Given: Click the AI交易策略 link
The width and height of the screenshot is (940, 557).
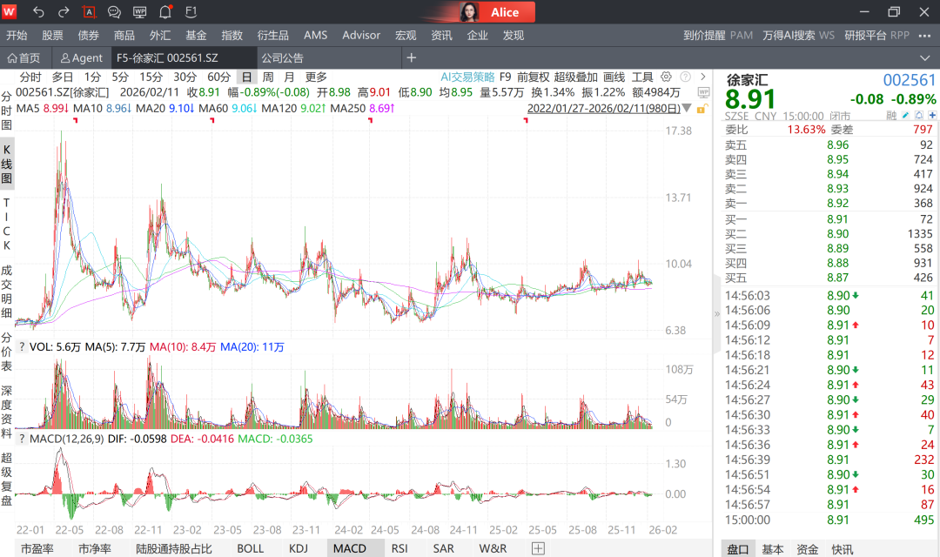Looking at the screenshot, I should tap(467, 77).
